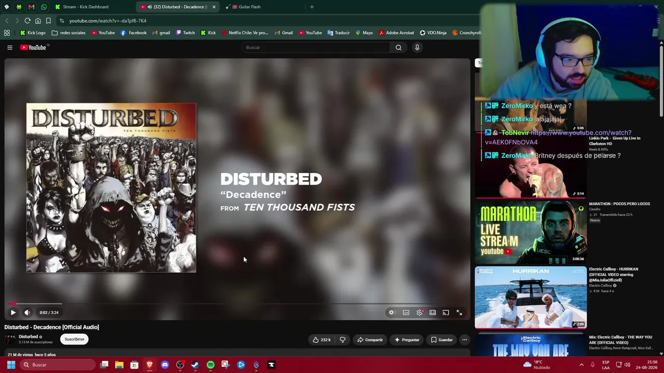Open a new browser tab
The width and height of the screenshot is (664, 373).
pyautogui.click(x=312, y=7)
